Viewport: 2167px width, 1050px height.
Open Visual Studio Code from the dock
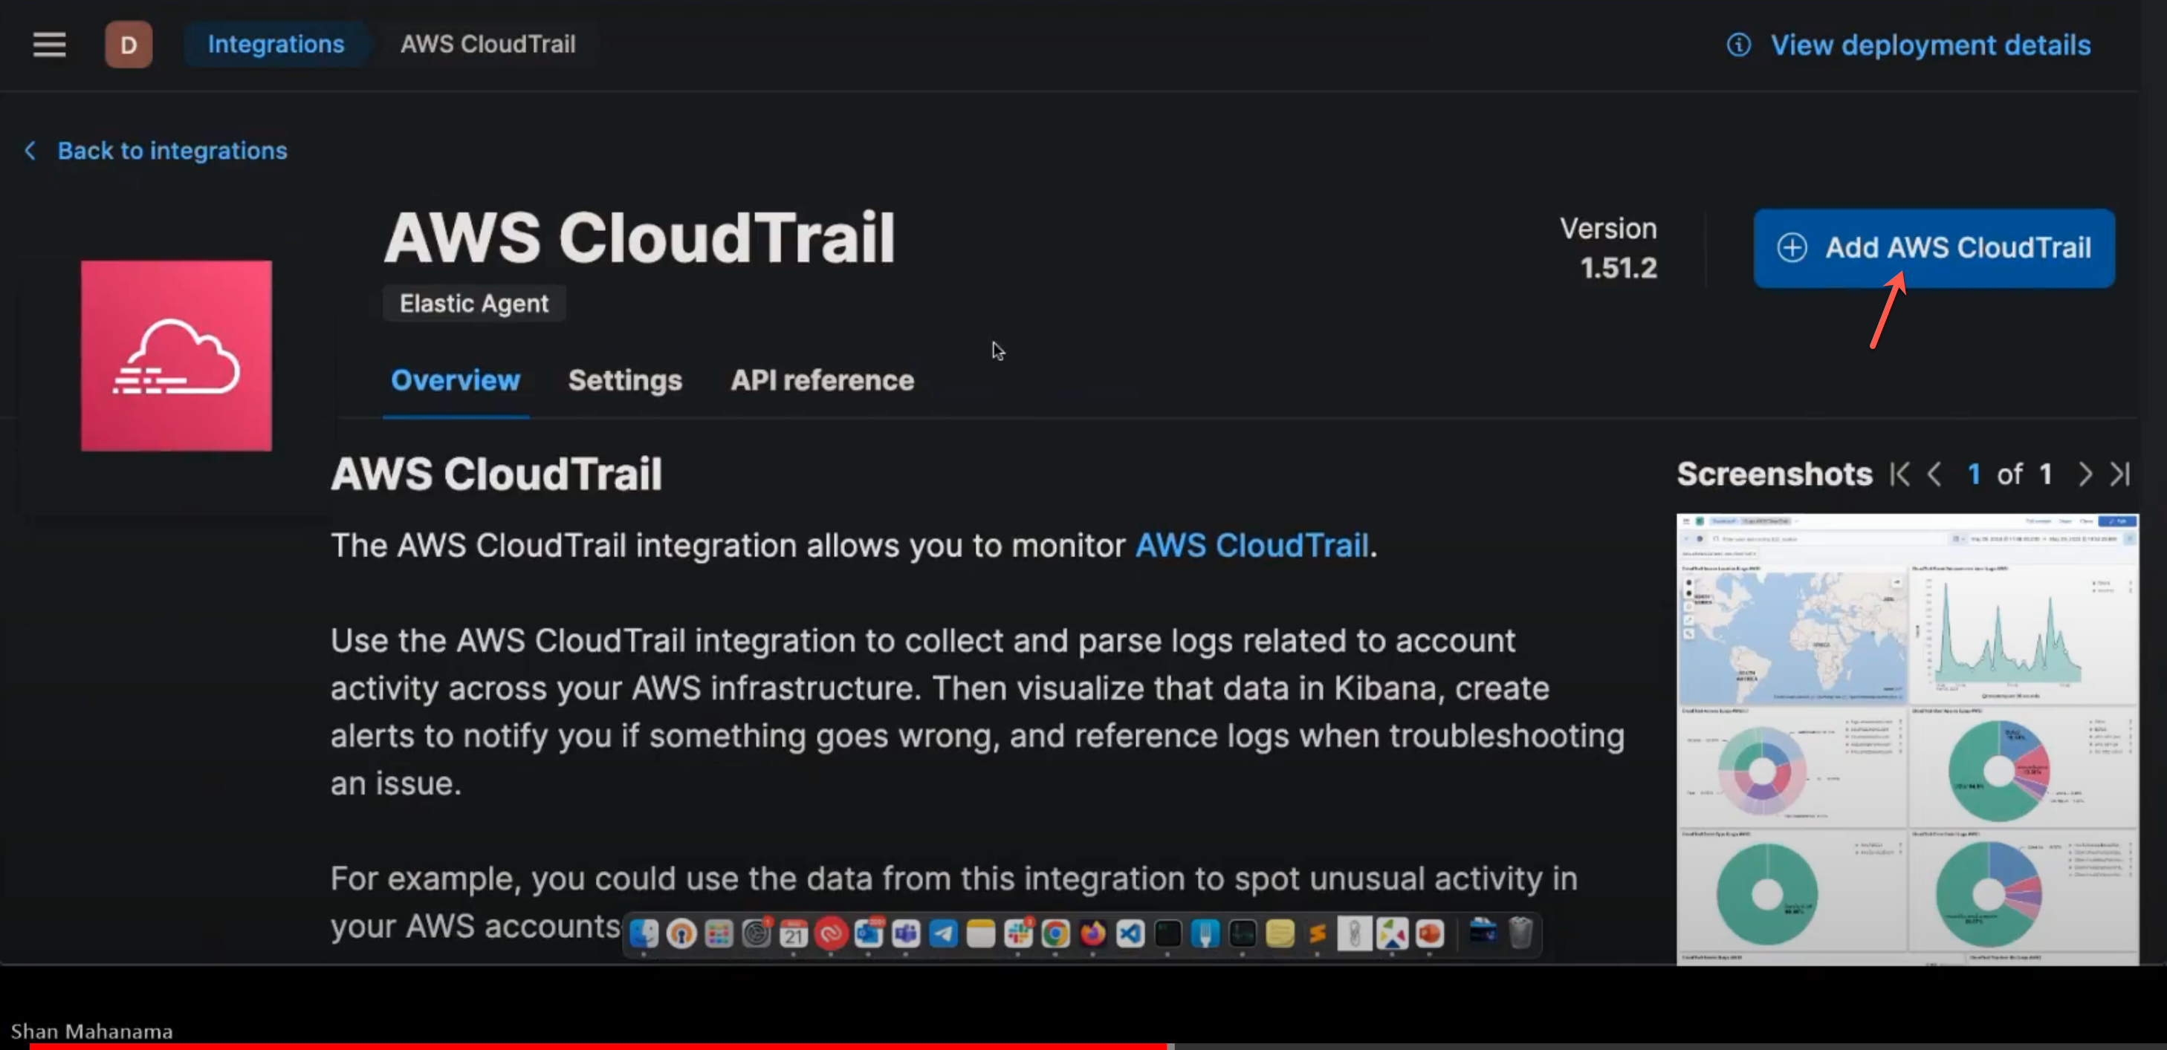(x=1130, y=933)
